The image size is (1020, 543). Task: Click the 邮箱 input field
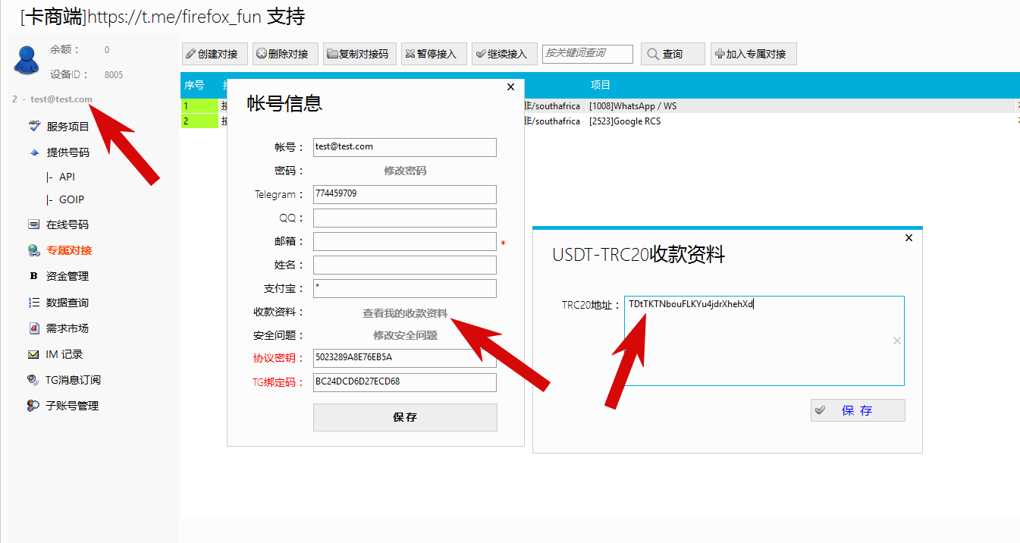[x=405, y=241]
